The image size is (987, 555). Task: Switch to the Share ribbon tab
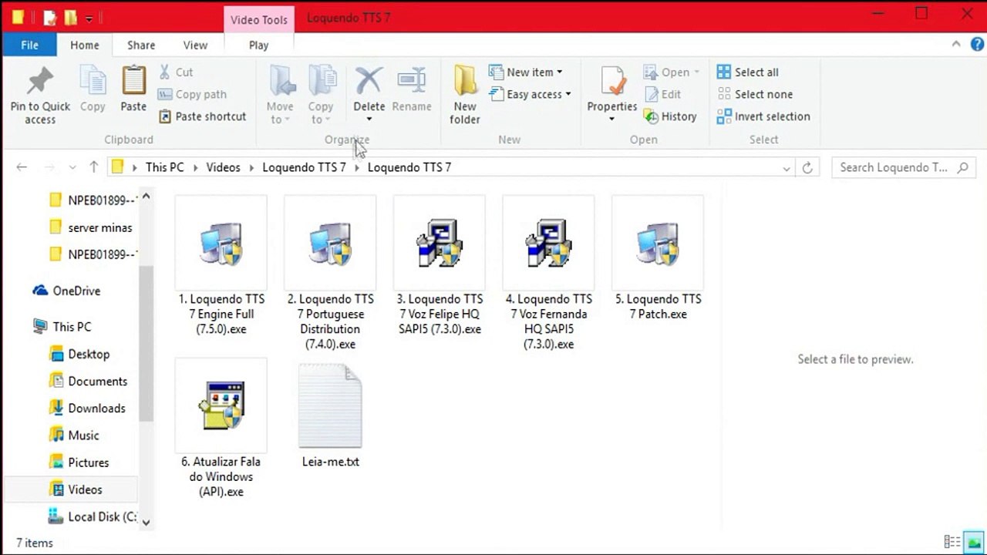pyautogui.click(x=141, y=45)
